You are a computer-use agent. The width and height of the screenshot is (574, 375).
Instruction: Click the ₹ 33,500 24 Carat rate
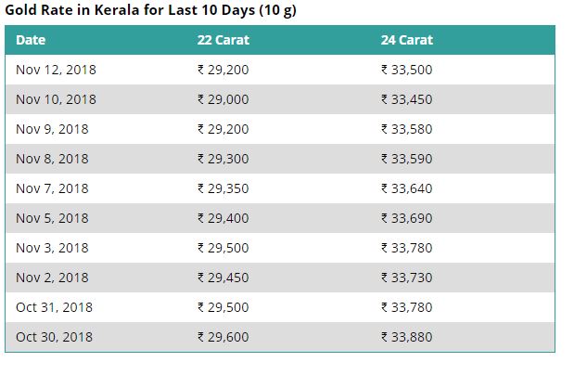(407, 70)
